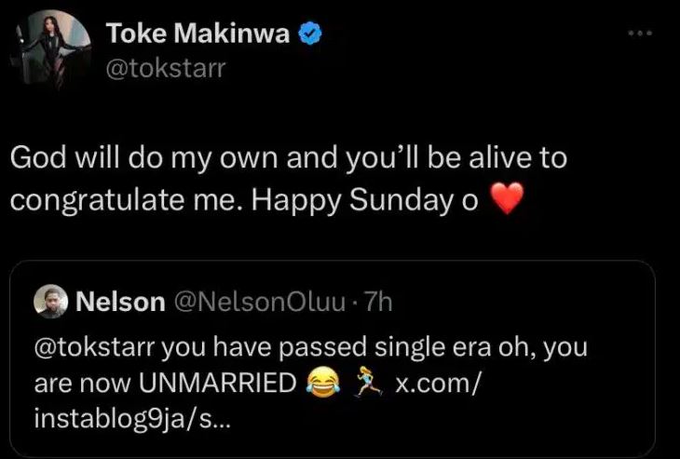
Task: Click the @tokstarr handle under the name
Action: [x=166, y=67]
